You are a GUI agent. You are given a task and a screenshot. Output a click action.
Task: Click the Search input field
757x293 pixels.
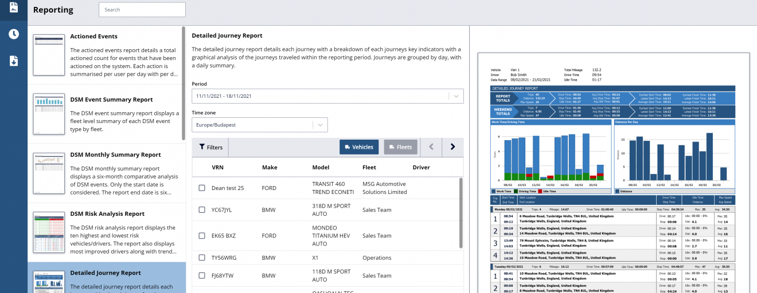(142, 10)
